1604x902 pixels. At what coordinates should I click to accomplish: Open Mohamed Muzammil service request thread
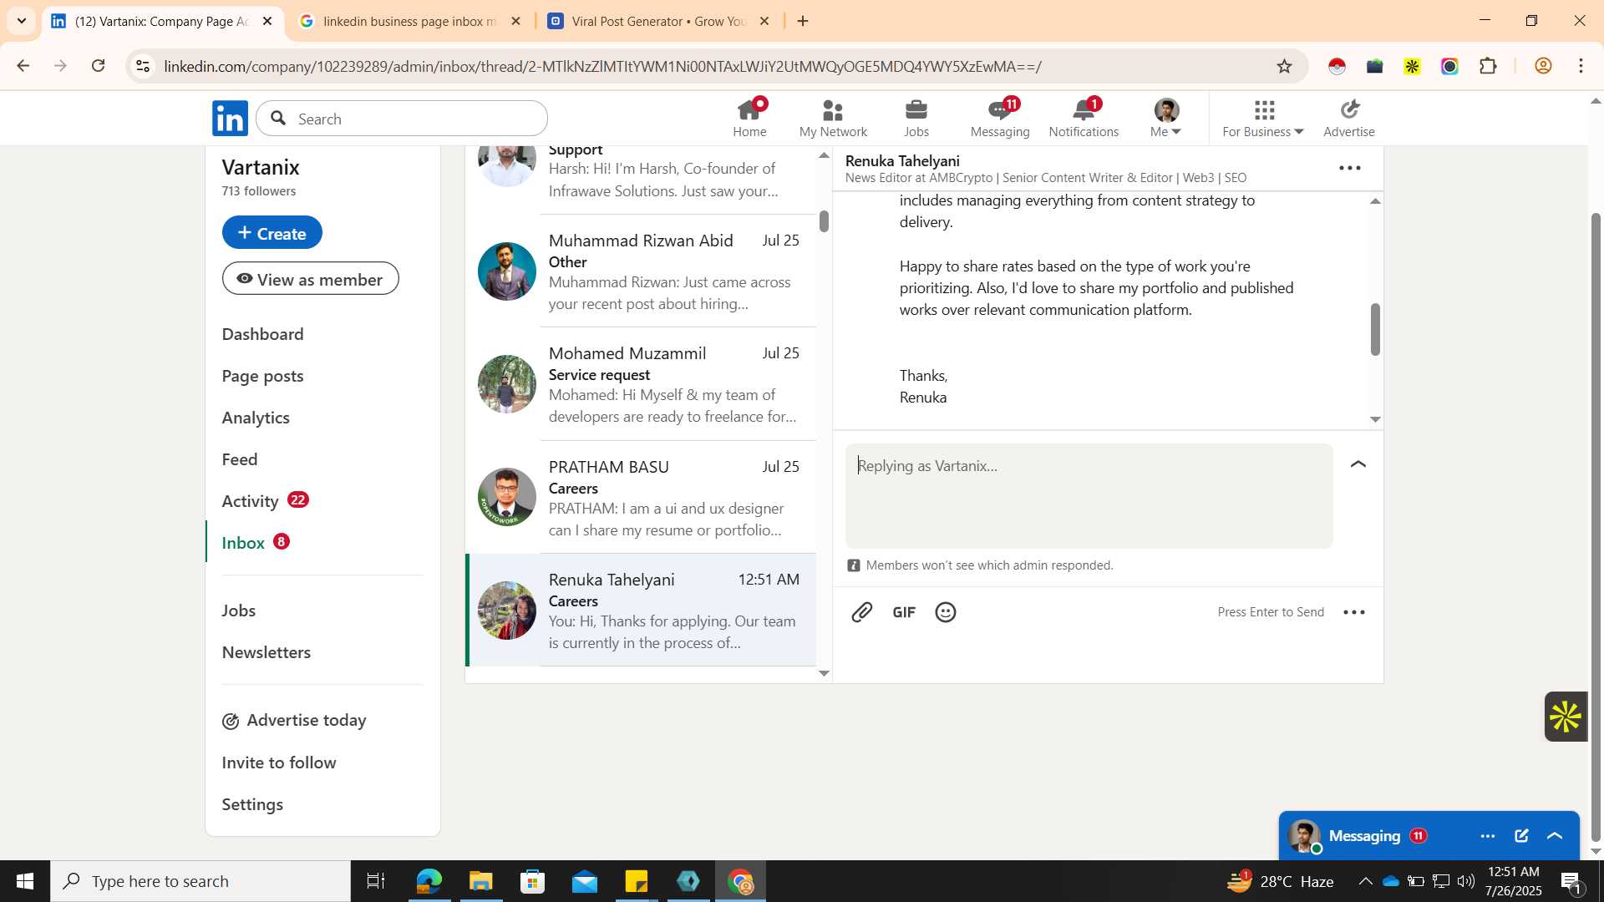pos(641,384)
